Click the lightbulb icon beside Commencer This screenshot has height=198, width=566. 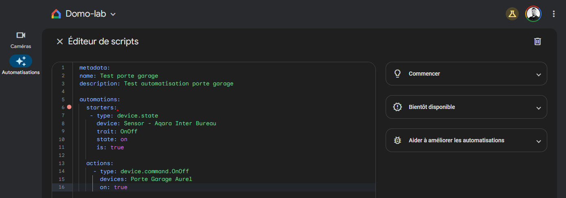(x=397, y=74)
